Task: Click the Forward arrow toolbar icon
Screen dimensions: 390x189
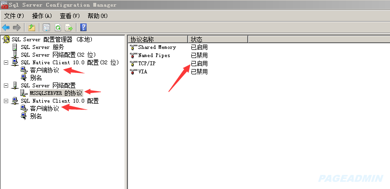Action: tap(16, 27)
